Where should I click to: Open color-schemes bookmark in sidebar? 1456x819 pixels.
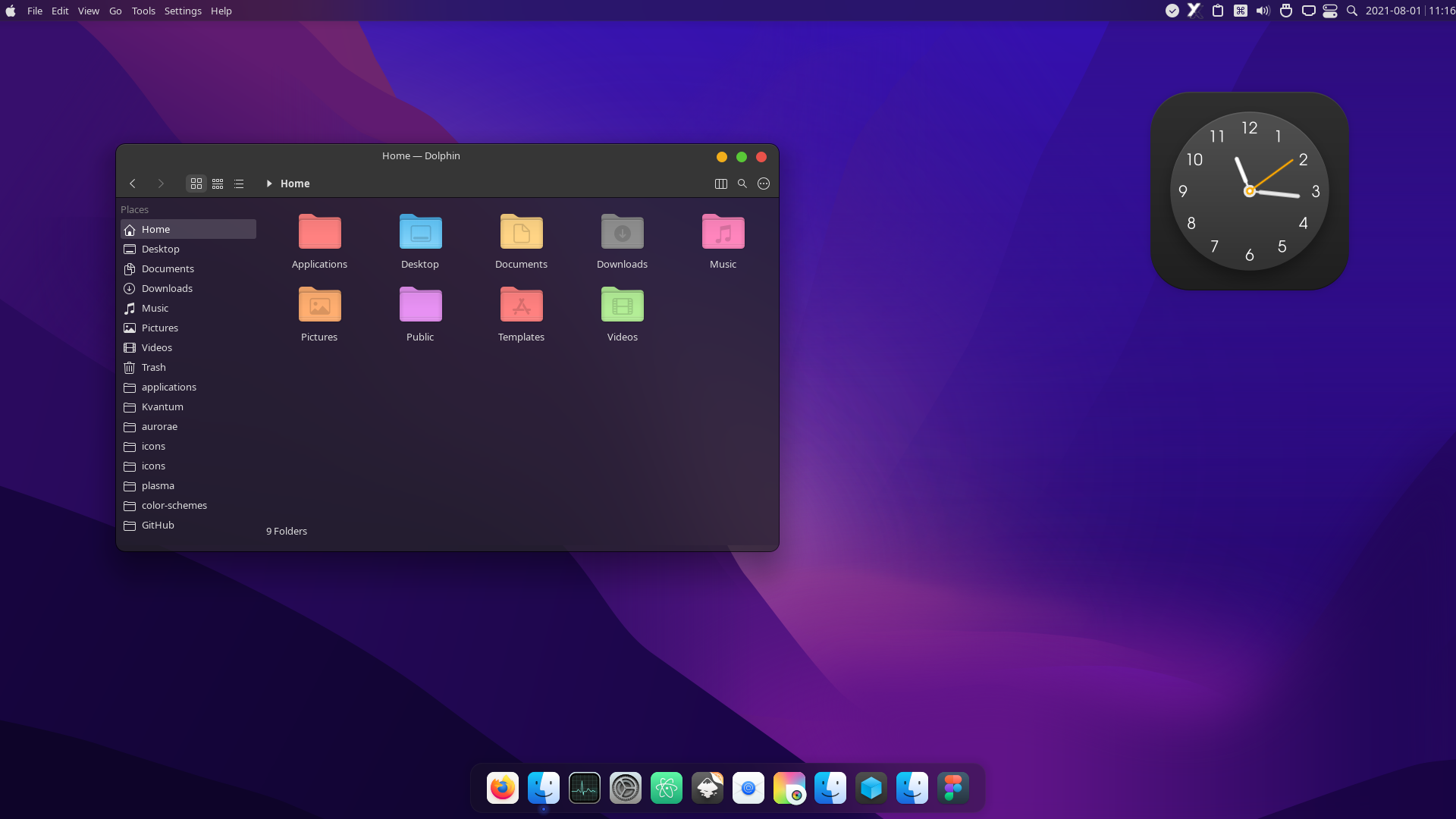tap(188, 505)
